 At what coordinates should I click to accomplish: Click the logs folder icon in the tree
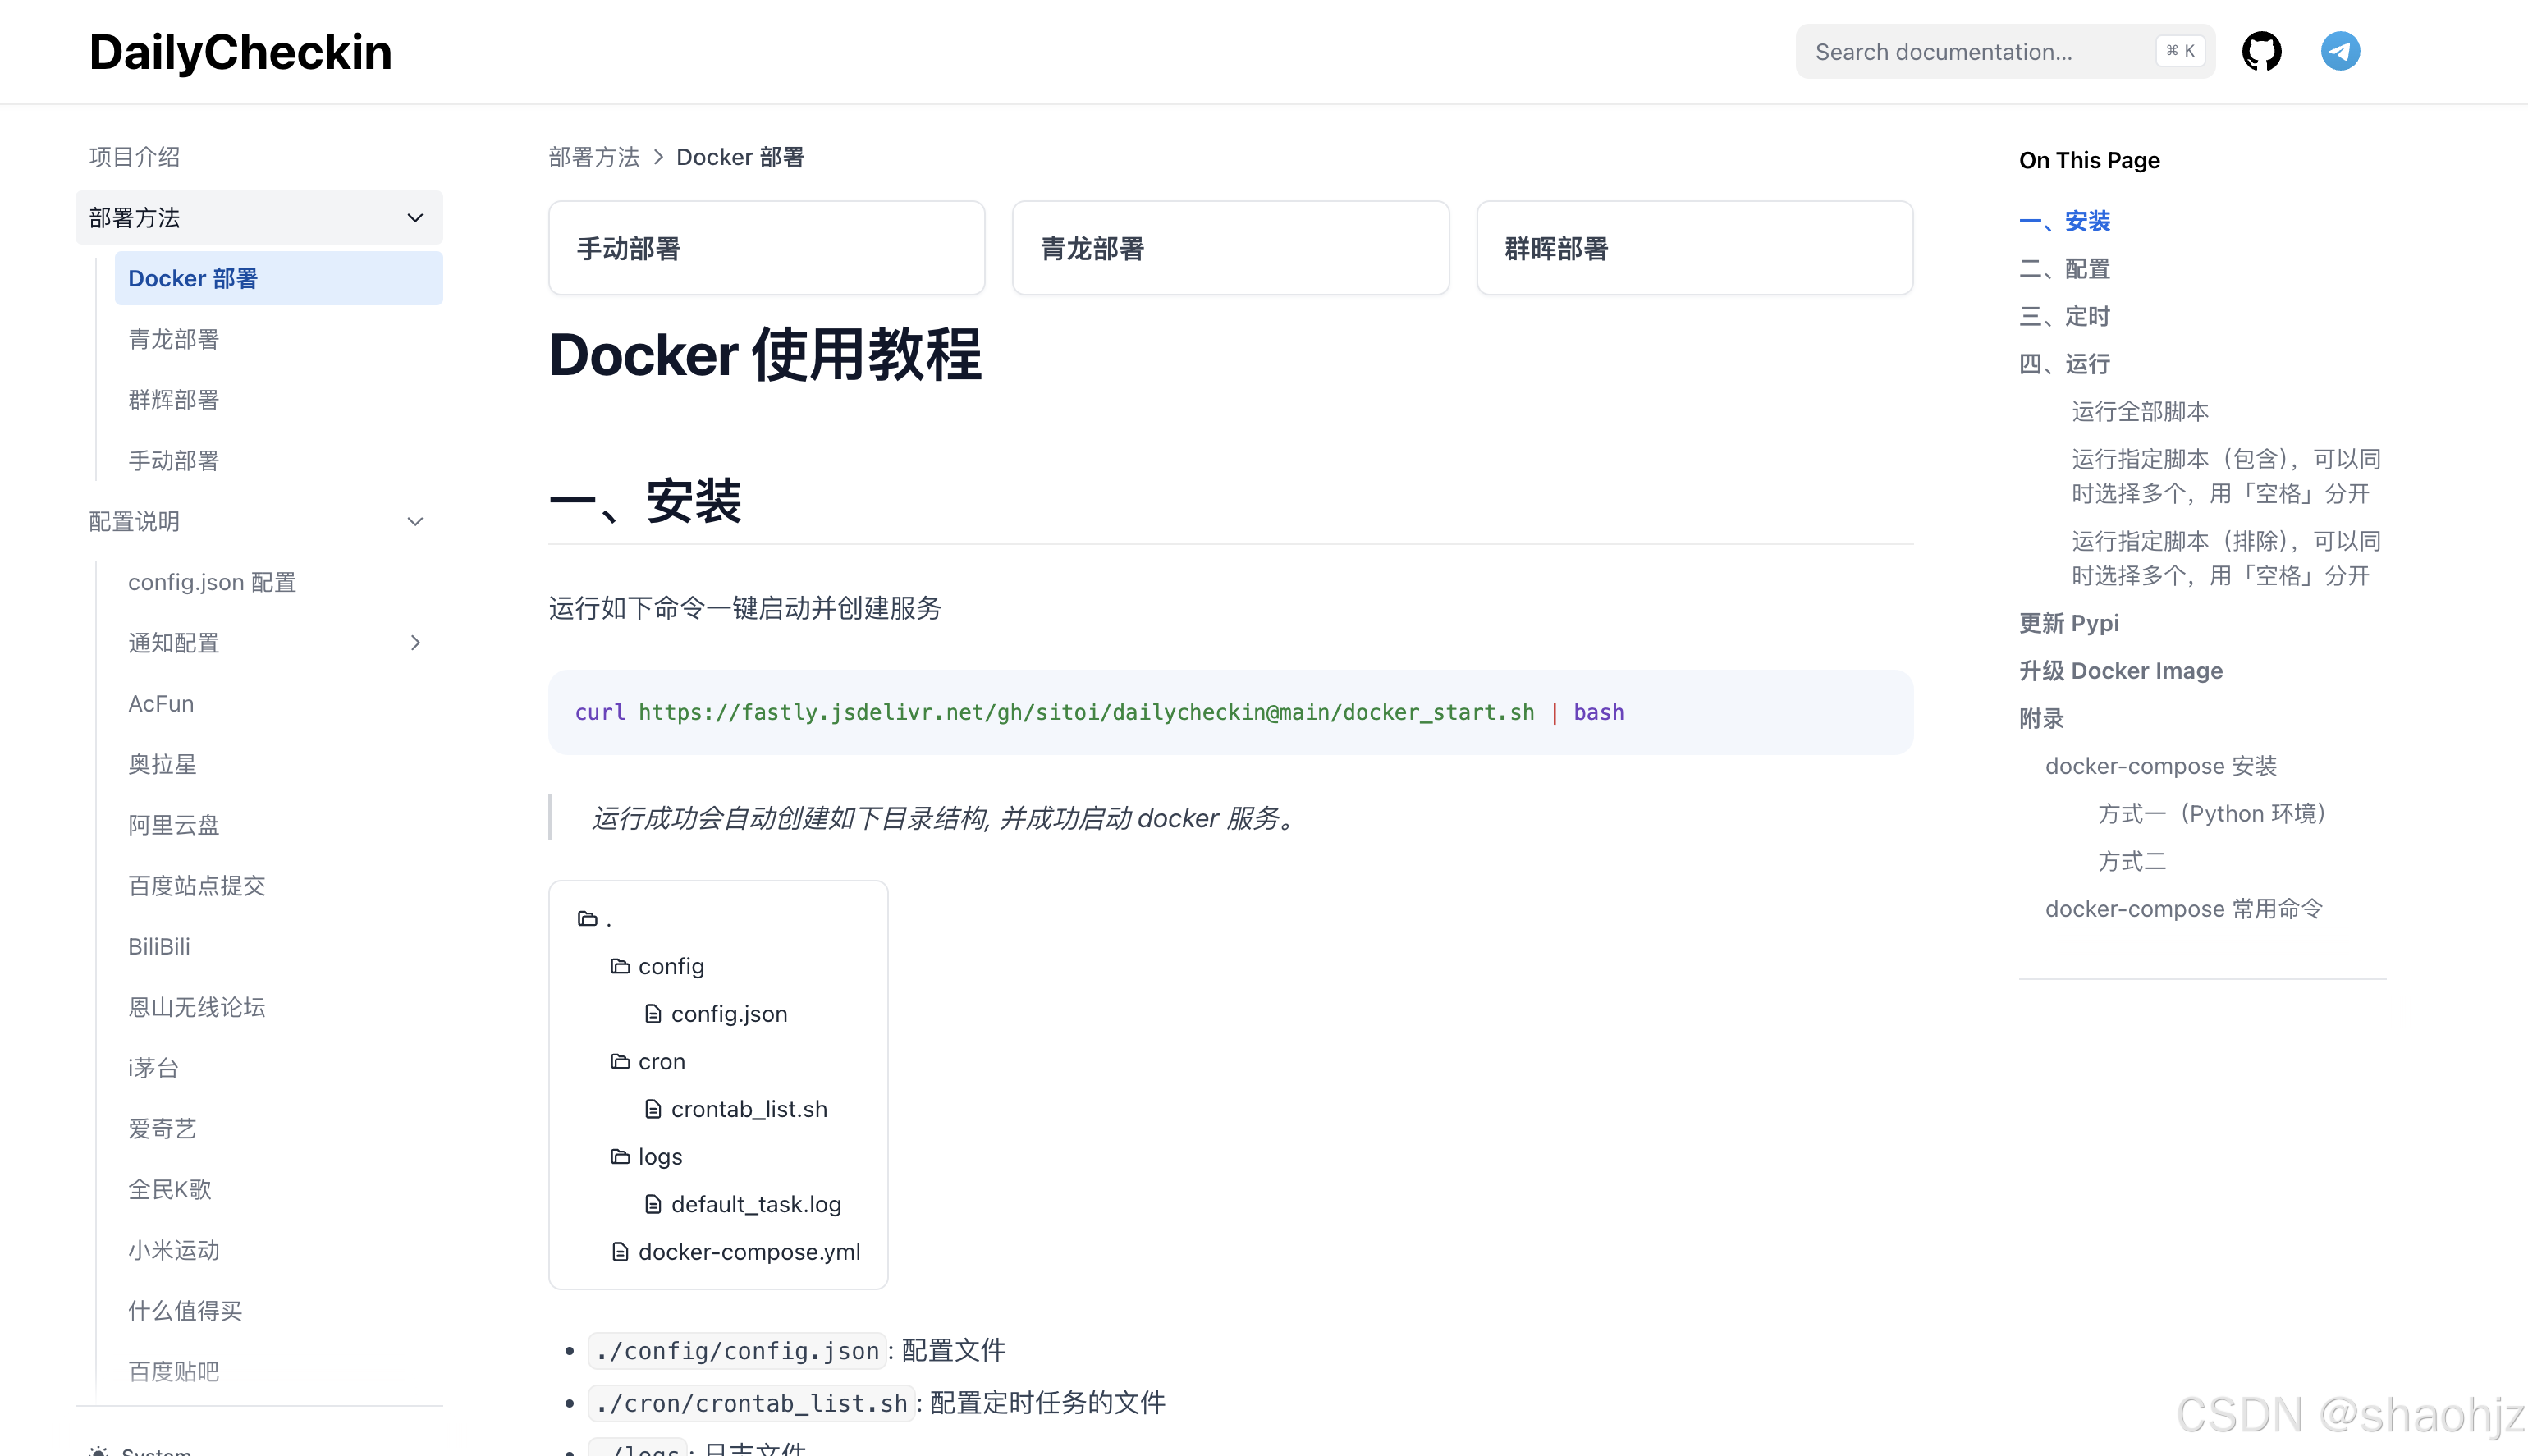[x=620, y=1156]
